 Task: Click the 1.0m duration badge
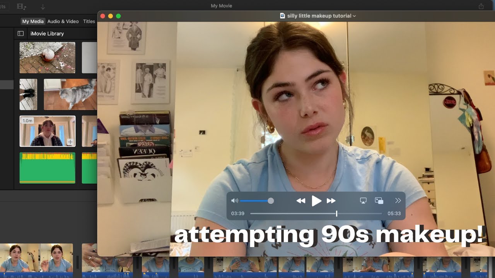27,121
